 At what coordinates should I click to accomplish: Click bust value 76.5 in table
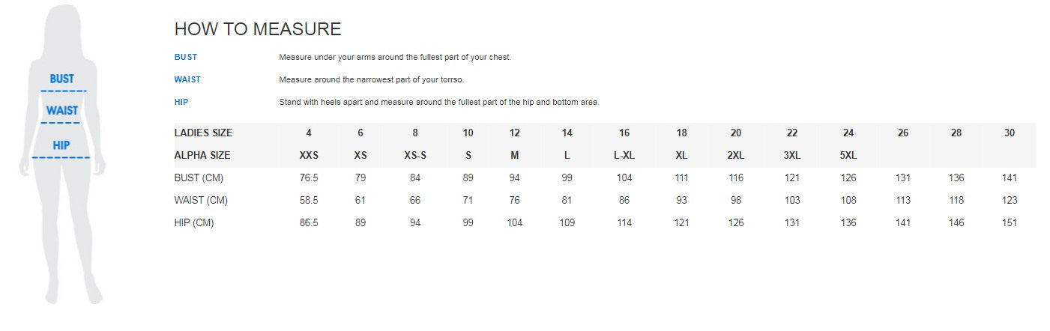click(309, 178)
